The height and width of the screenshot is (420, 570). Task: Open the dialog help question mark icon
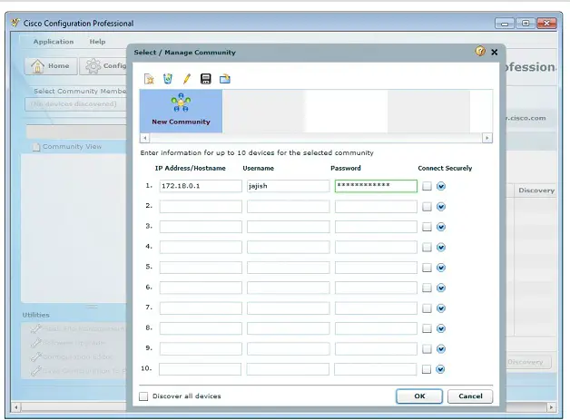(x=480, y=51)
